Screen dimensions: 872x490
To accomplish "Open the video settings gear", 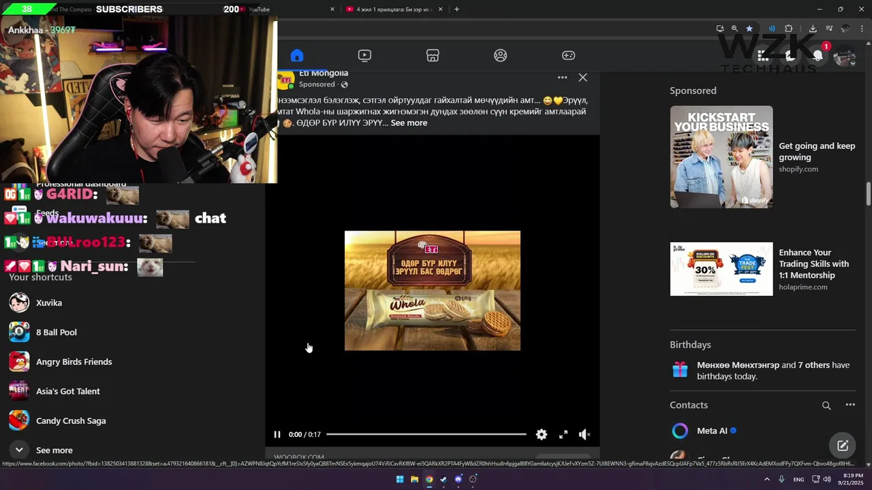I will point(542,434).
